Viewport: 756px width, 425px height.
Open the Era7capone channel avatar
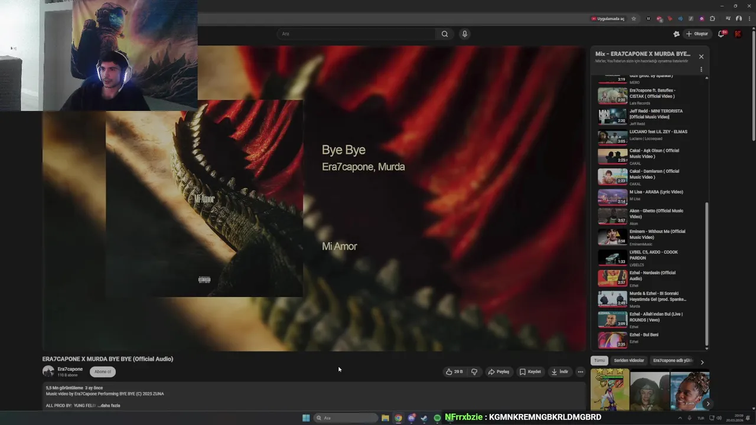(x=48, y=371)
